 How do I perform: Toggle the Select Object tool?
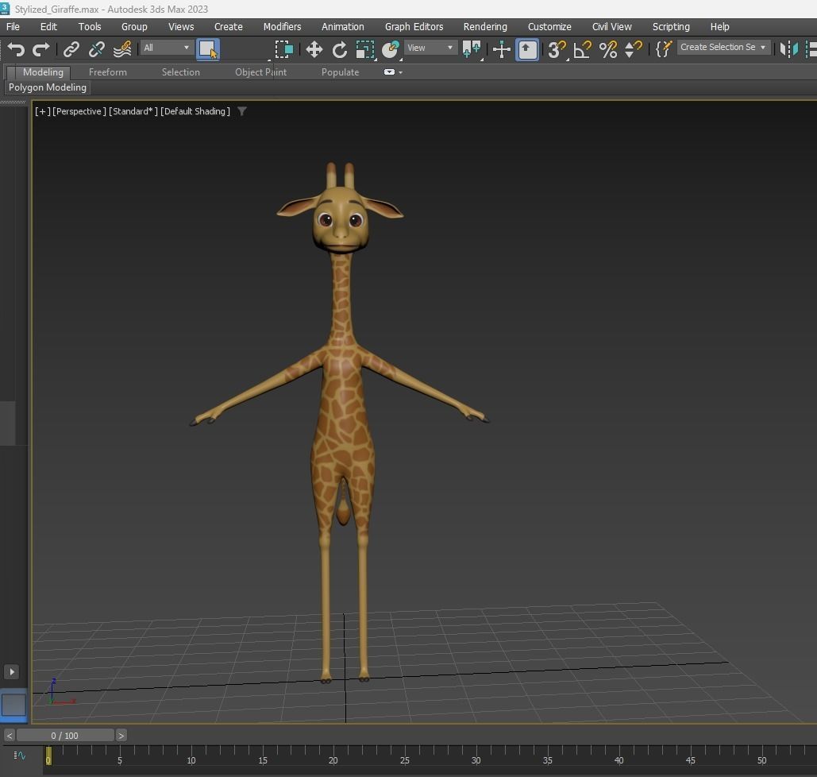point(207,49)
